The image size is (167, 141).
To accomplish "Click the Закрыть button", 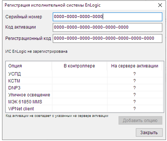I will pyautogui.click(x=149, y=133).
